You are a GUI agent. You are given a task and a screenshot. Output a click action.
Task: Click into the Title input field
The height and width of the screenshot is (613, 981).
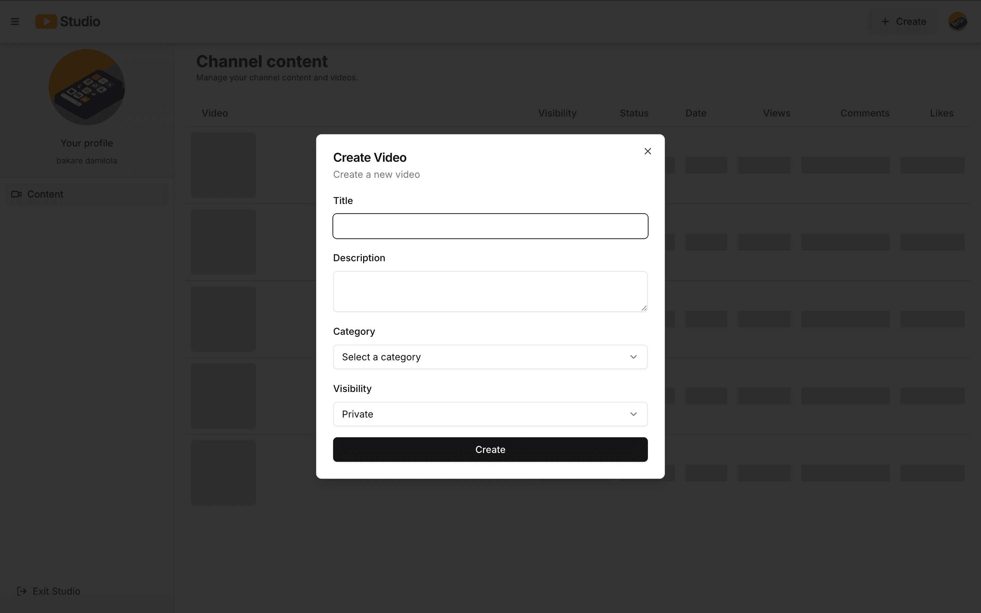point(490,226)
